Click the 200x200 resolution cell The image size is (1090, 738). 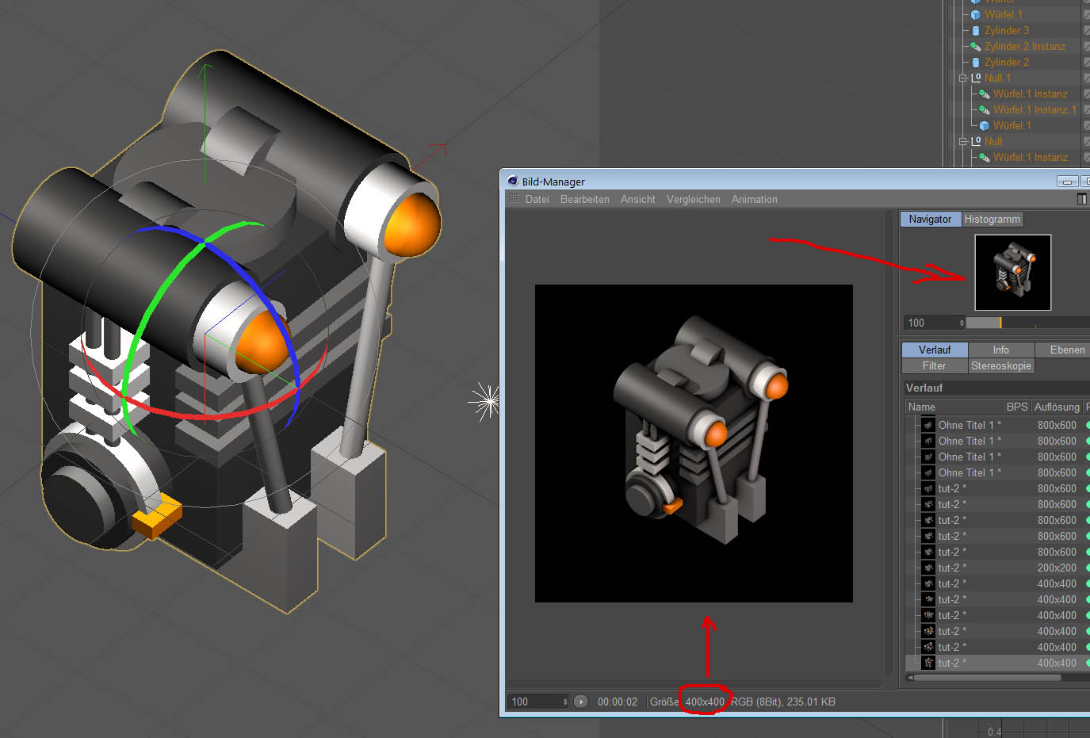(1057, 568)
